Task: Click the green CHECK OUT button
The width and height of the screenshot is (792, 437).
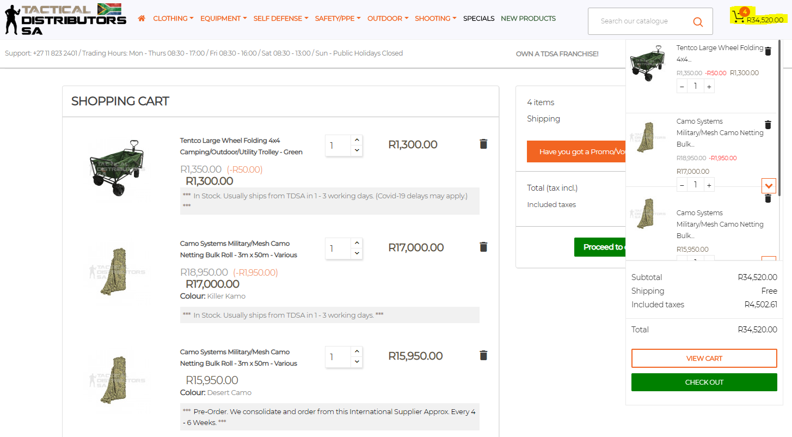Action: (704, 382)
